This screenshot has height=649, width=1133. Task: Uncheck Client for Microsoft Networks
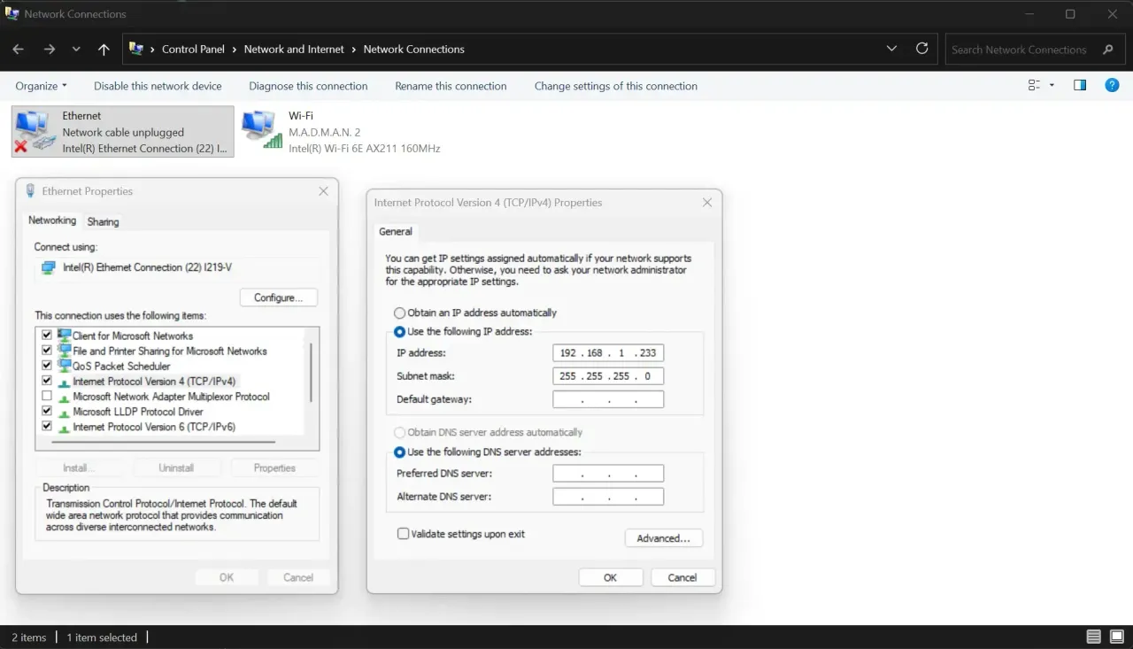click(x=47, y=336)
